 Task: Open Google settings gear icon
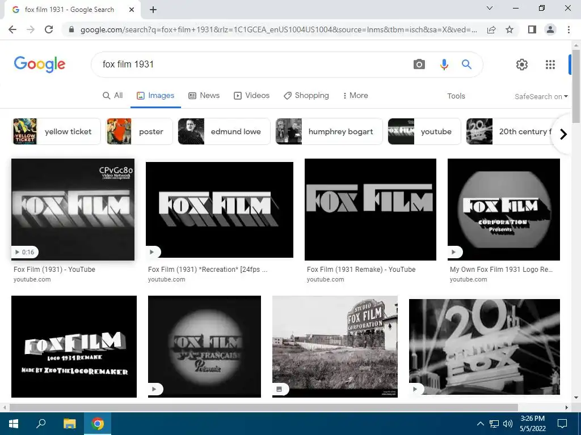[x=522, y=65]
